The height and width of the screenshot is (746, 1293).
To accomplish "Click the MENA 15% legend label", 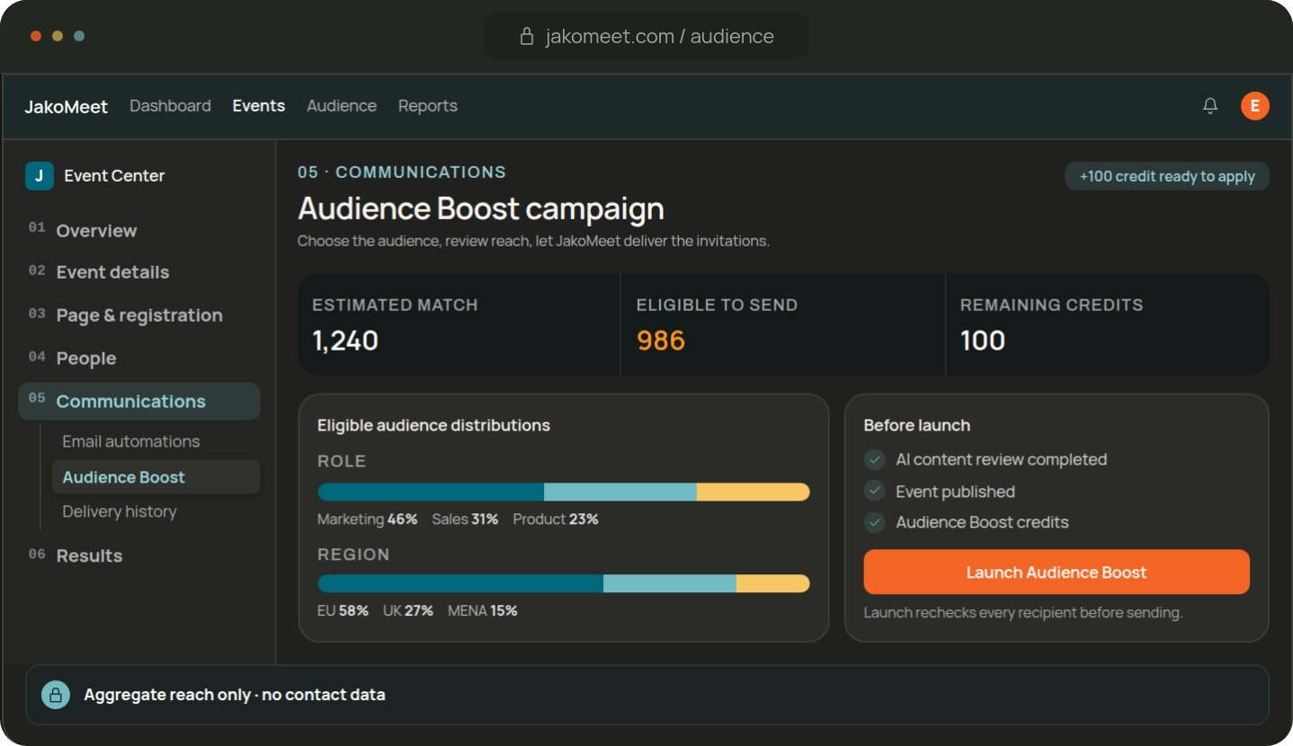I will 483,611.
